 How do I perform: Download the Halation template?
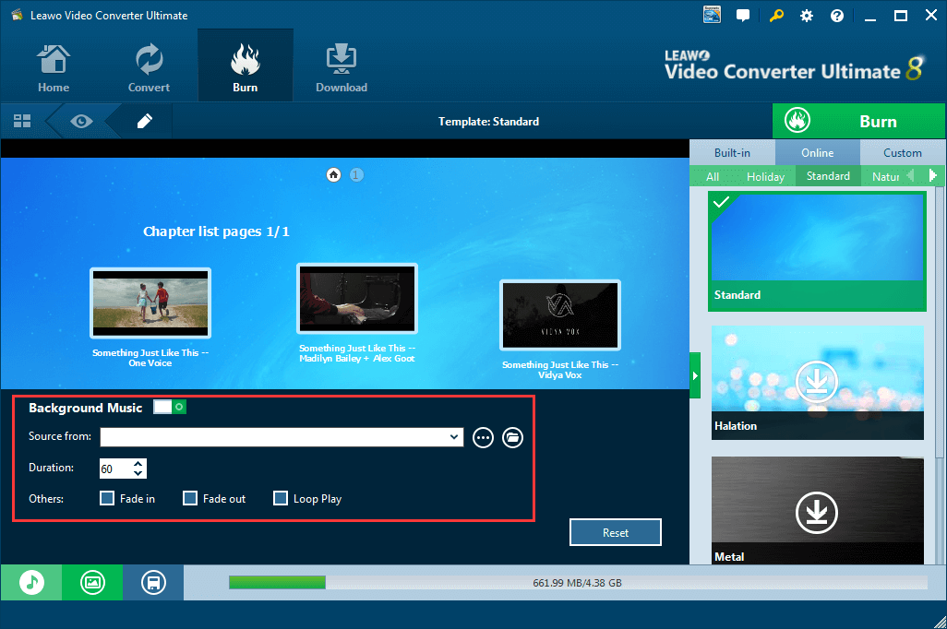[x=817, y=382]
